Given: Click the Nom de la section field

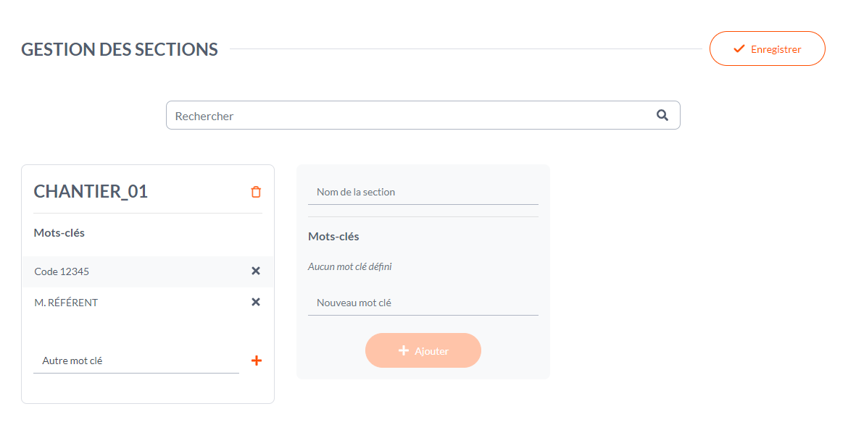Looking at the screenshot, I should click(x=423, y=192).
